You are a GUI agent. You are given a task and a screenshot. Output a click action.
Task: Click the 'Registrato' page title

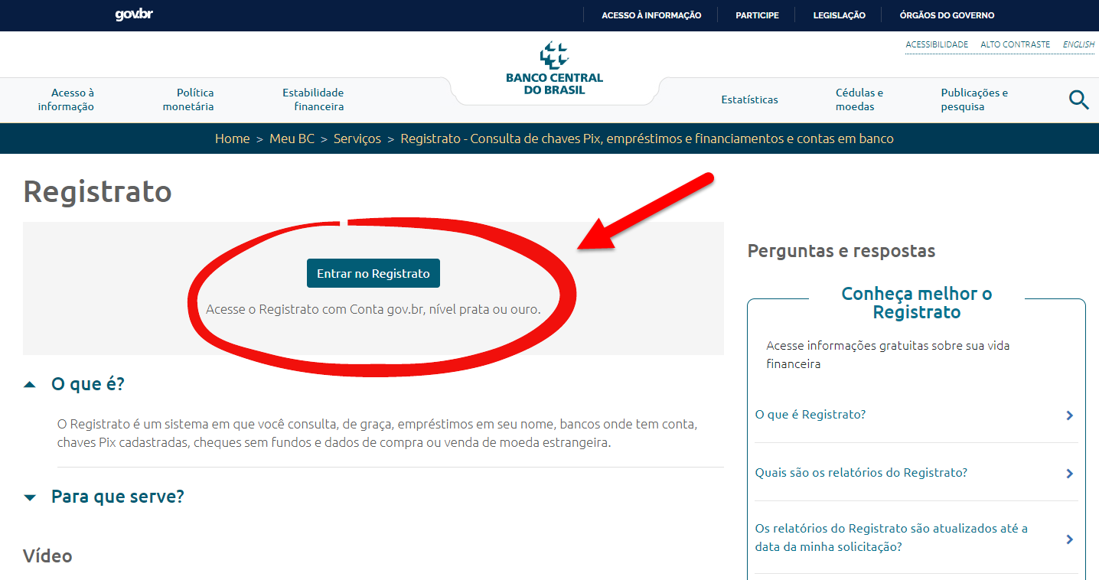click(x=97, y=191)
